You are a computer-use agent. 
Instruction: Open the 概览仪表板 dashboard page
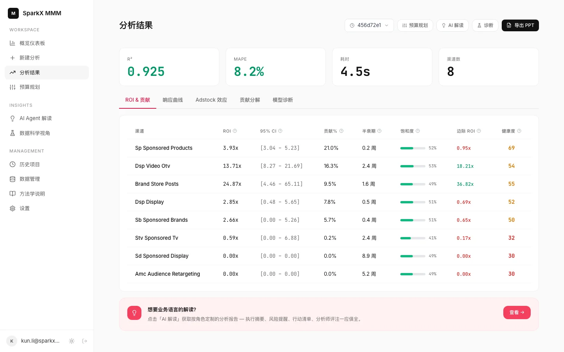click(47, 43)
